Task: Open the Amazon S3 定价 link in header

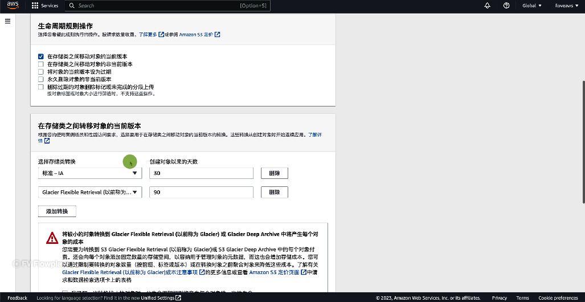Action: pos(197,34)
